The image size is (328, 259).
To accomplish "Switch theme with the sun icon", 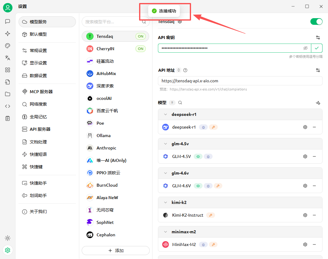I will [8, 238].
